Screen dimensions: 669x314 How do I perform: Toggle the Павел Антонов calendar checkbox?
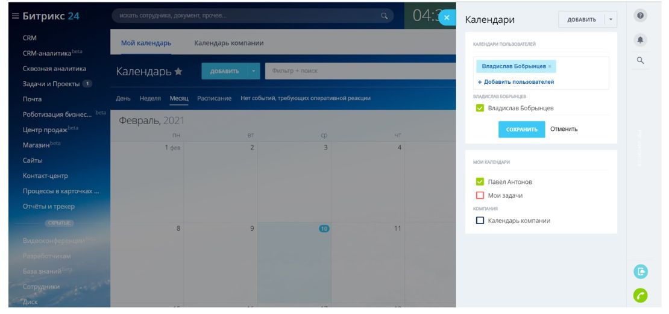click(480, 181)
